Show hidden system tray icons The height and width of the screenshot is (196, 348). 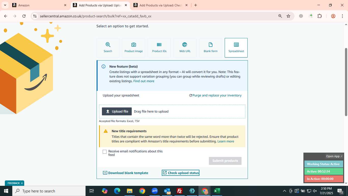(x=284, y=191)
